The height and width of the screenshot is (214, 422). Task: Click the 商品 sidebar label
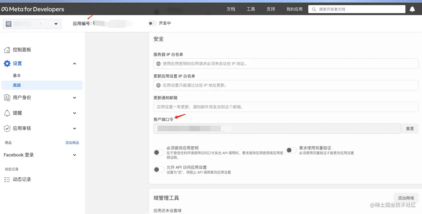coord(8,143)
